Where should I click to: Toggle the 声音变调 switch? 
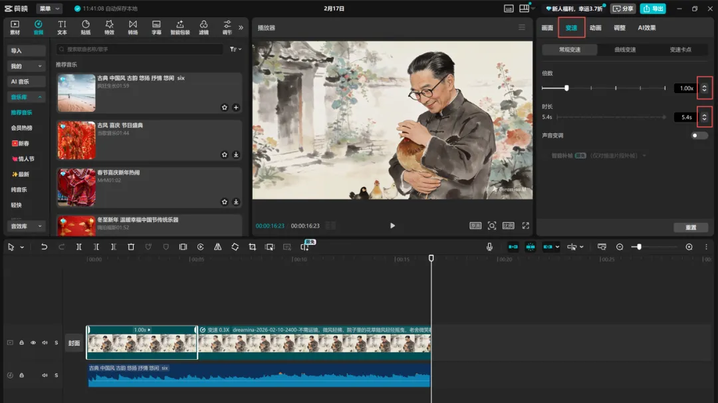point(699,136)
